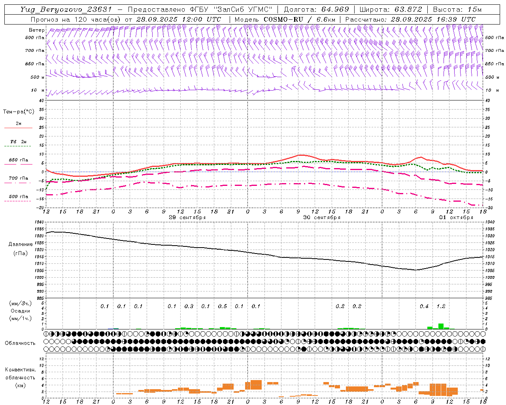Click the 850 гПа temperature legend entry
The image size is (506, 405).
(18, 160)
